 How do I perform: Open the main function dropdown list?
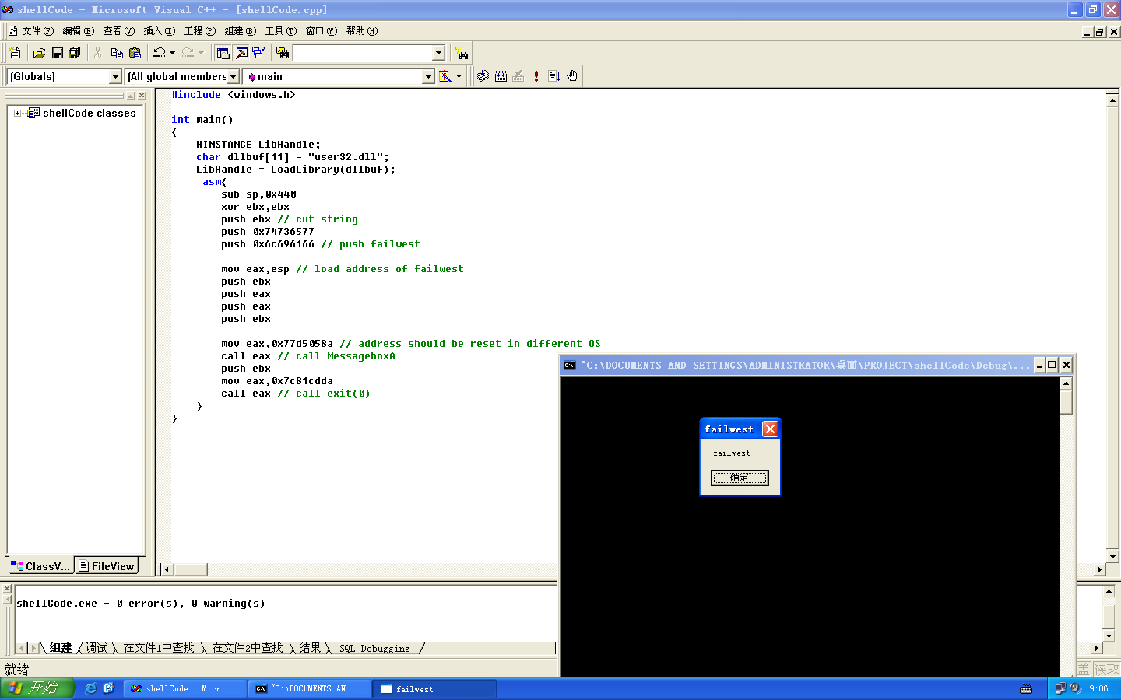click(428, 77)
